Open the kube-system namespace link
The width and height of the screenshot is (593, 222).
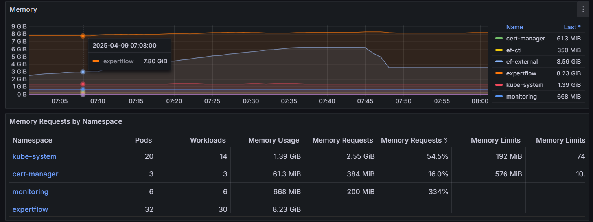tap(34, 156)
